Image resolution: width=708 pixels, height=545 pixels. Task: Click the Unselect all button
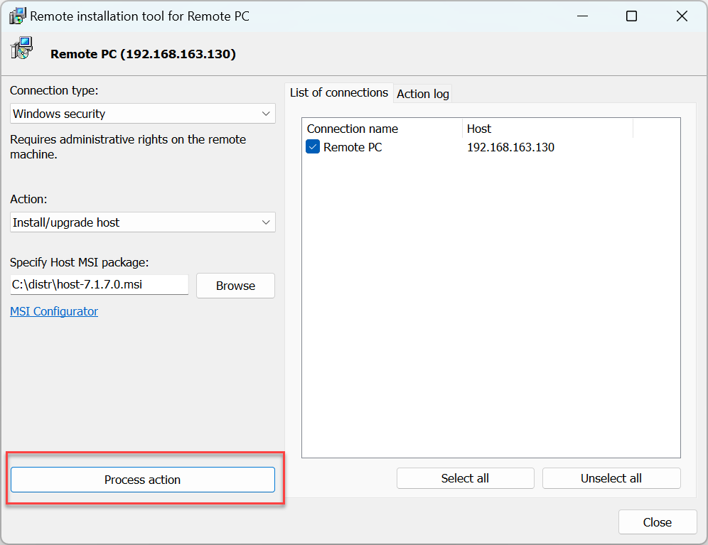click(611, 478)
